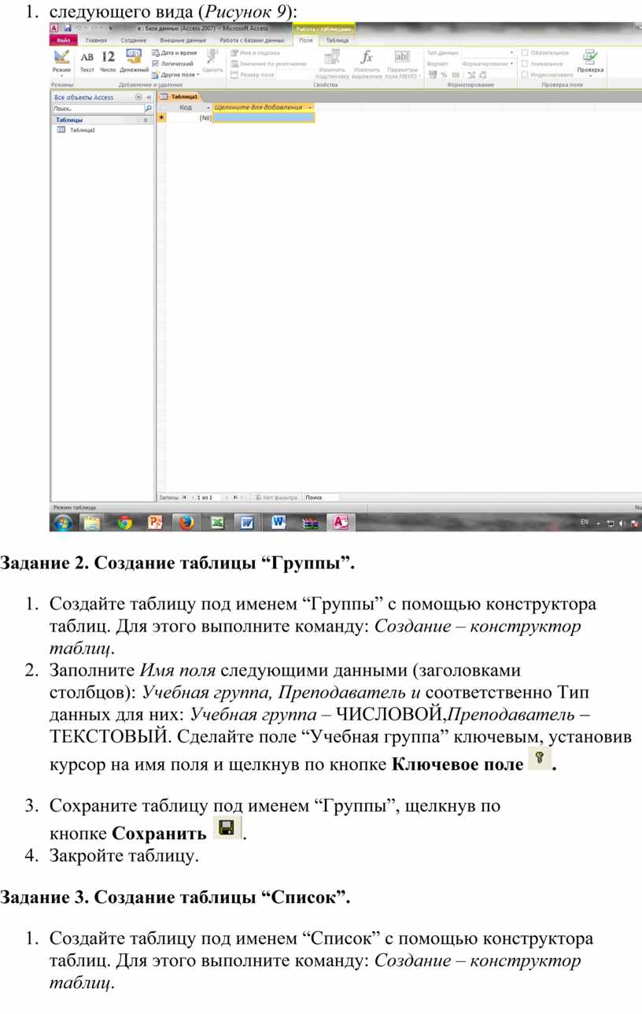Select Таблица1 in the navigation pane
Image resolution: width=642 pixels, height=1014 pixels.
[82, 131]
